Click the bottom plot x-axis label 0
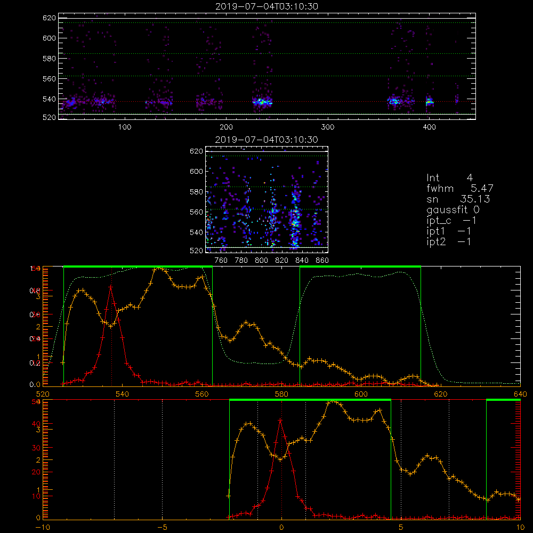 281,528
